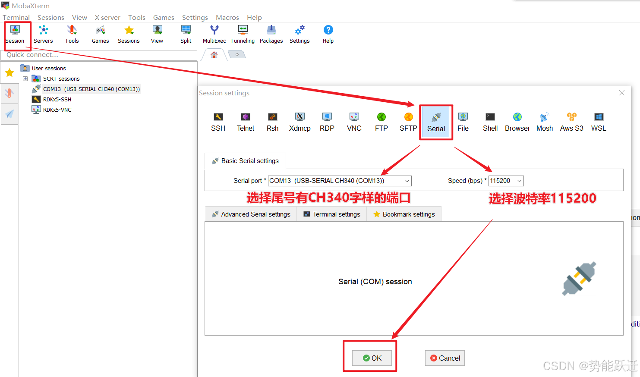Launch MultiExec from the toolbar
The height and width of the screenshot is (377, 640).
point(214,35)
